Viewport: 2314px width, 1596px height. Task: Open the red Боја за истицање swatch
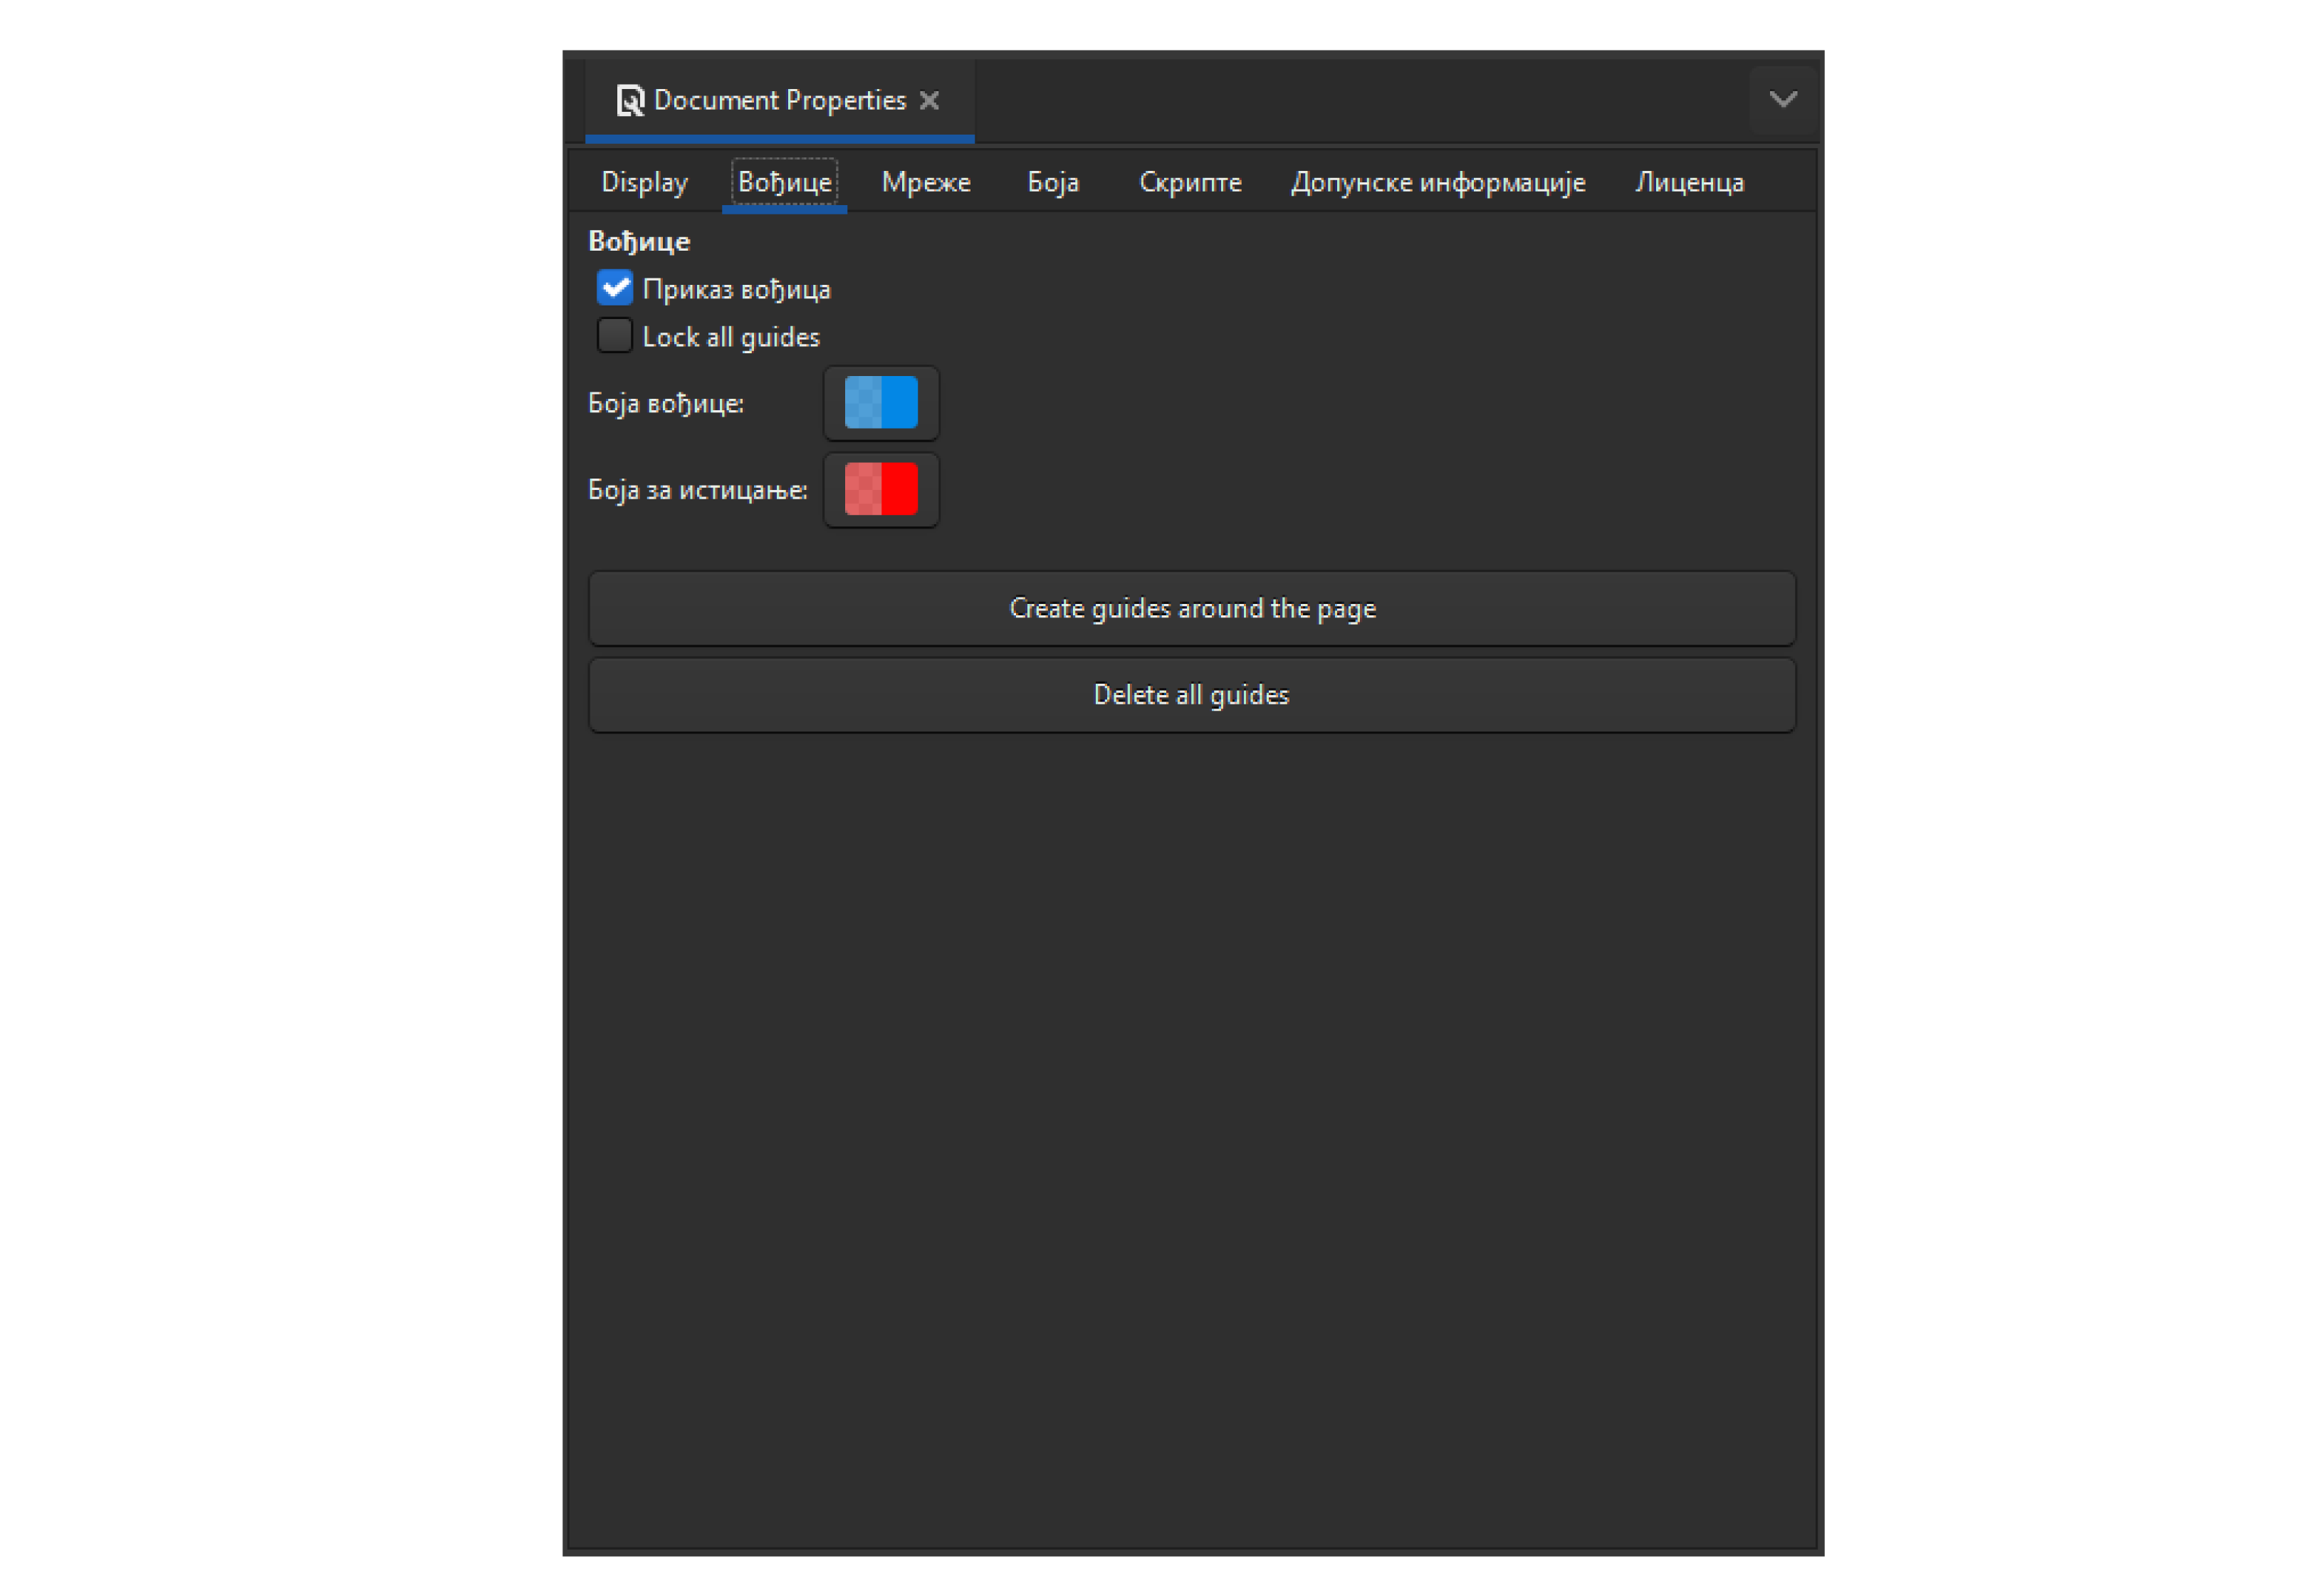(881, 490)
